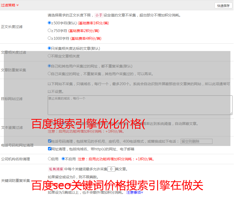Choose 只采集相关度达标的文章 radio option

[50, 48]
